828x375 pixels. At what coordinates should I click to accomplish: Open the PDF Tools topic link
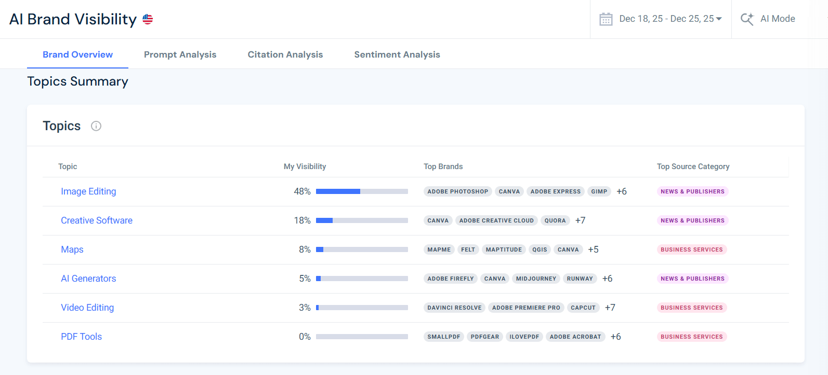[81, 337]
